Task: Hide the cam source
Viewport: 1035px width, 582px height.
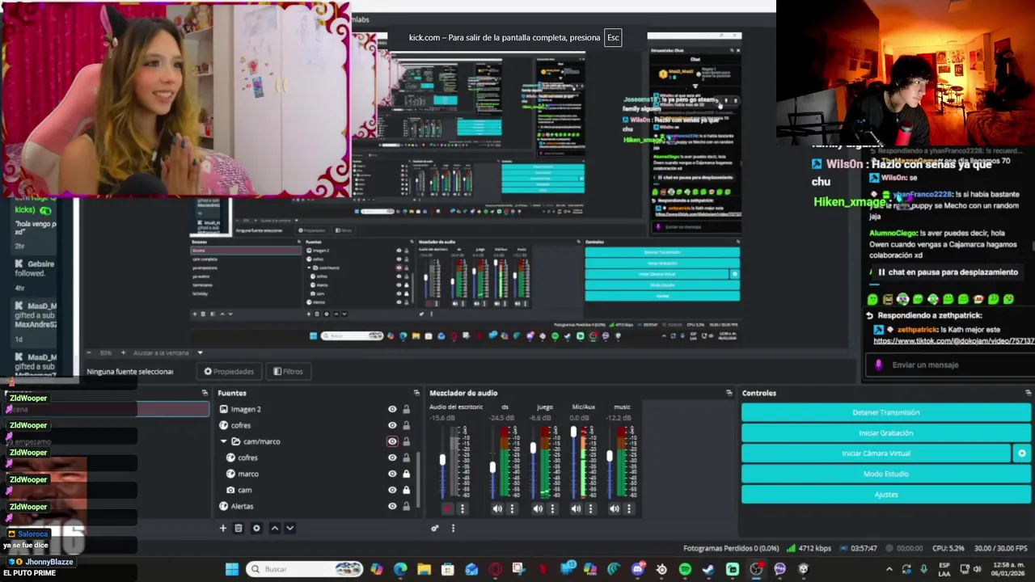Action: coord(392,490)
